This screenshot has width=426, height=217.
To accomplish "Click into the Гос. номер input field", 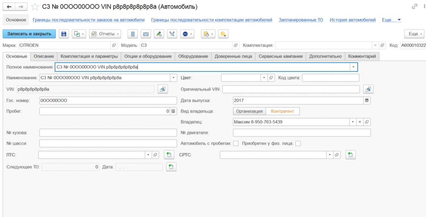I will (x=108, y=100).
